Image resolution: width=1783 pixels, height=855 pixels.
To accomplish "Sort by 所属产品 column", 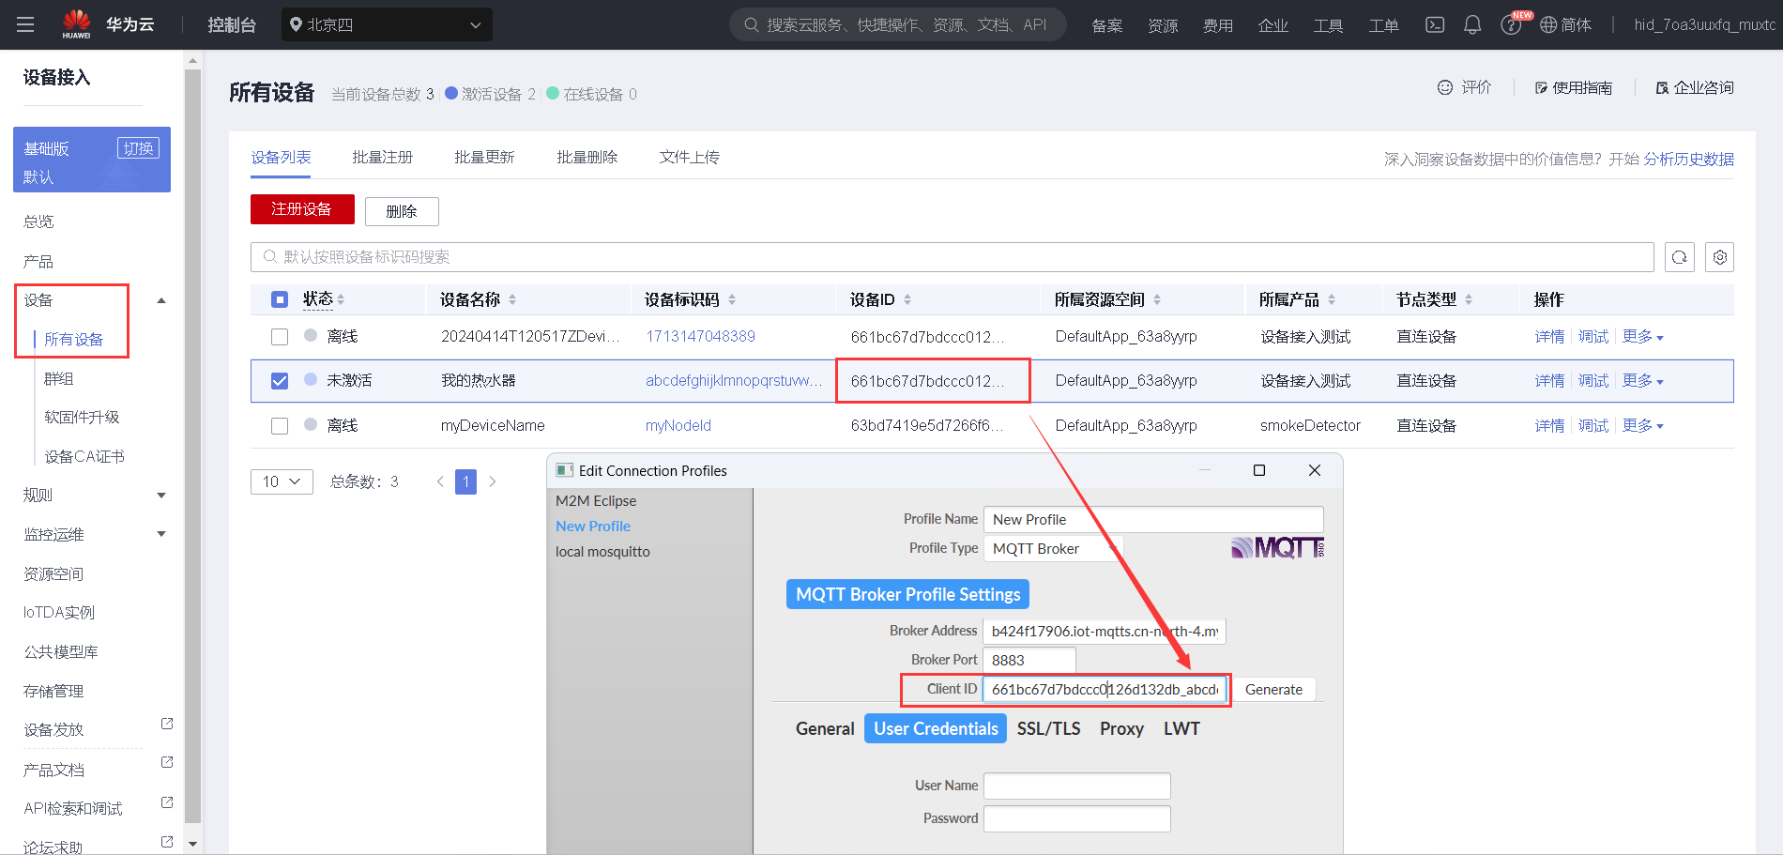I will pyautogui.click(x=1332, y=299).
